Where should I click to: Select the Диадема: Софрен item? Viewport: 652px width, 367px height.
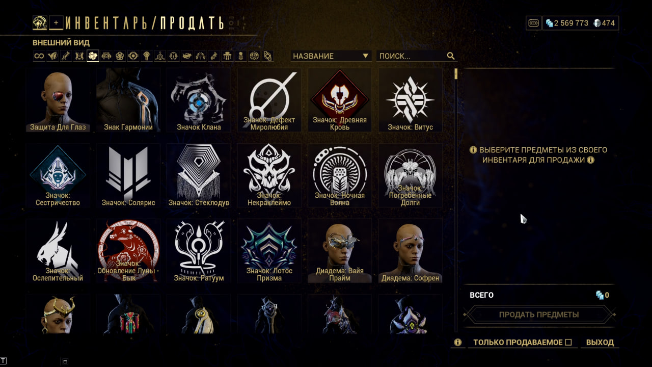(411, 251)
